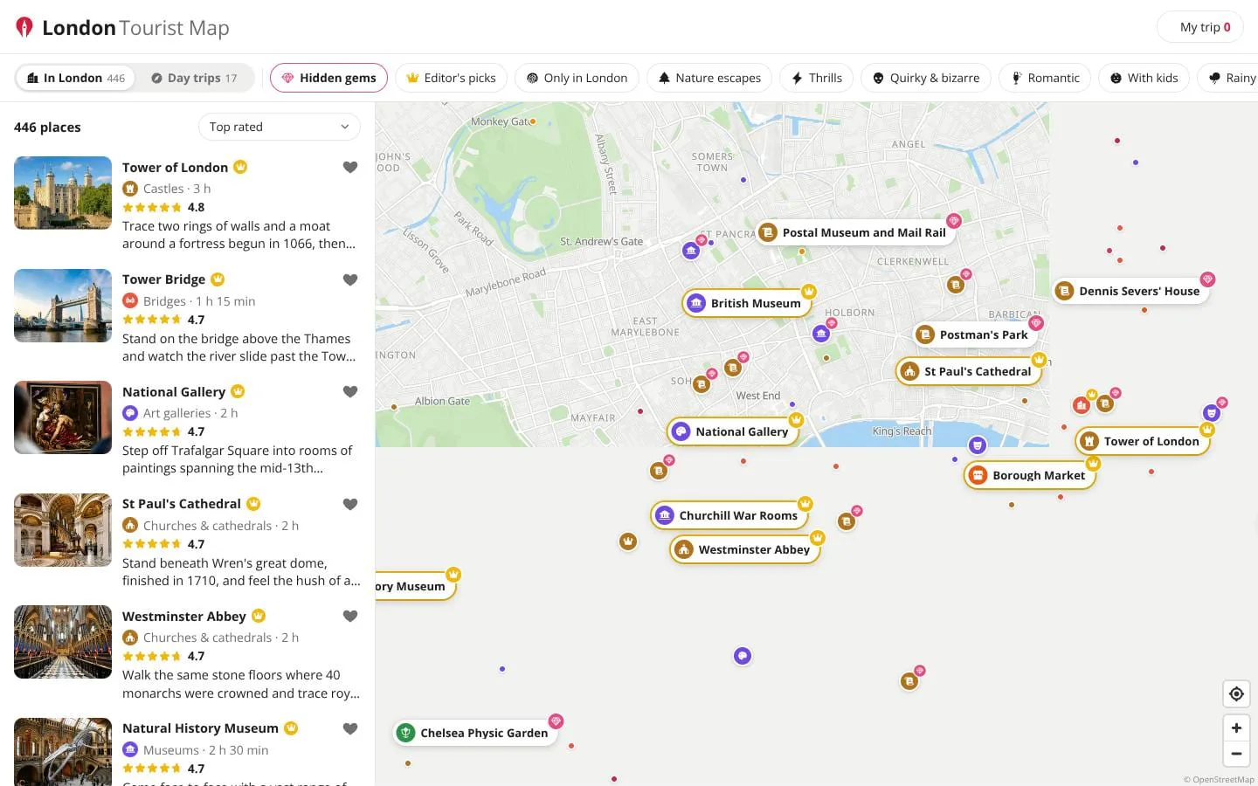1258x786 pixels.
Task: Toggle the Romantic filter chip
Action: point(1045,78)
